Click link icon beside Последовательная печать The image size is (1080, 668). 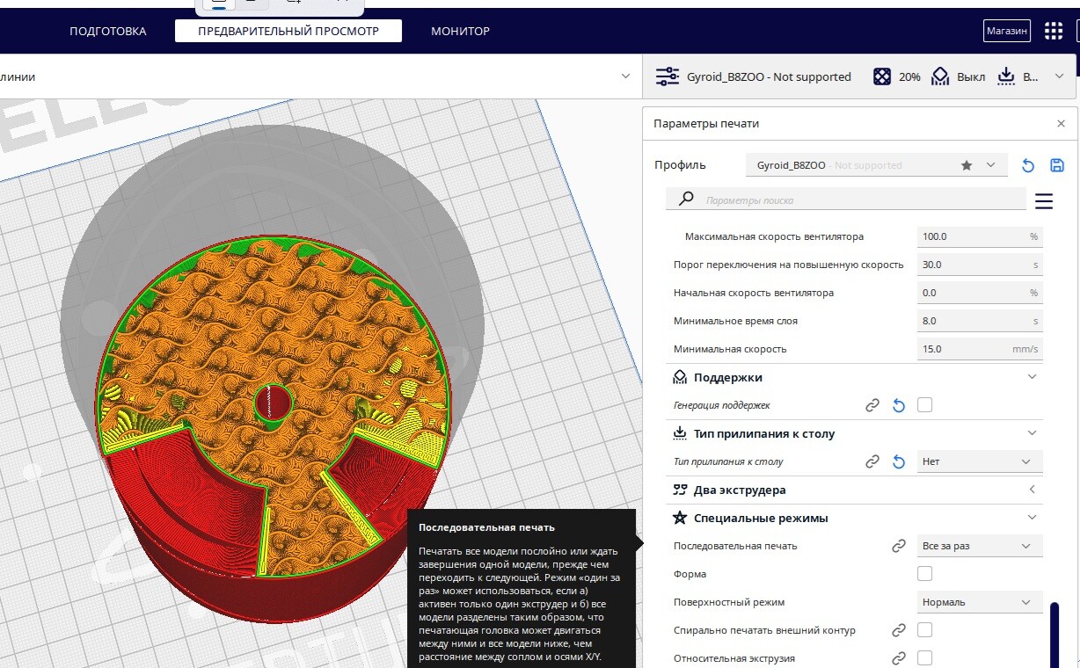899,546
